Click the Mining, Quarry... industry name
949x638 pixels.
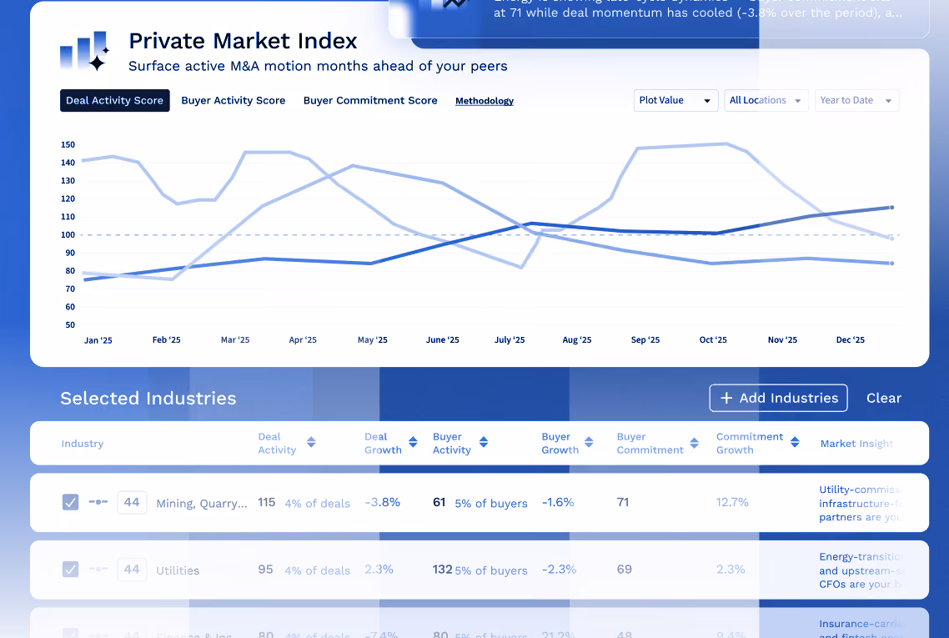pyautogui.click(x=202, y=504)
